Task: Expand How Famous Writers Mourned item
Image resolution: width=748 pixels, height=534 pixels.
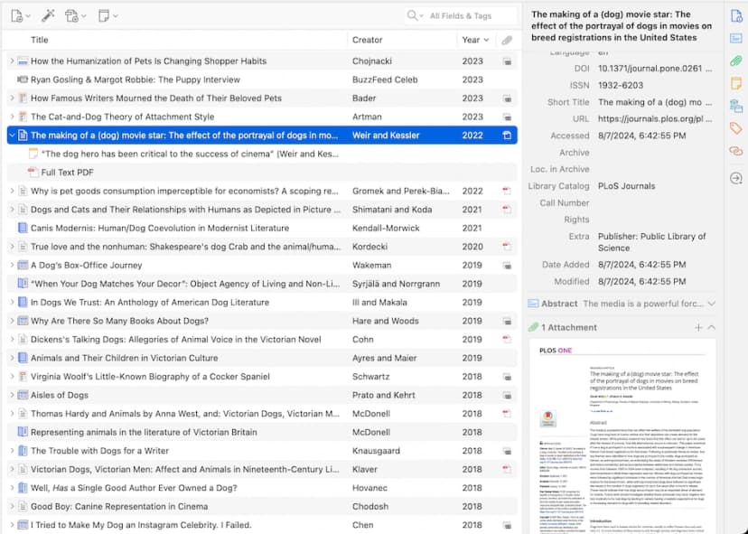Action: point(12,98)
